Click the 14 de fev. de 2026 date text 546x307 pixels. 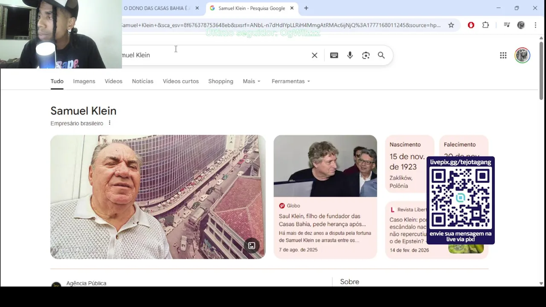[x=409, y=250]
